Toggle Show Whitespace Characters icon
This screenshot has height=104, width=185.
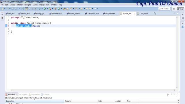36,9
